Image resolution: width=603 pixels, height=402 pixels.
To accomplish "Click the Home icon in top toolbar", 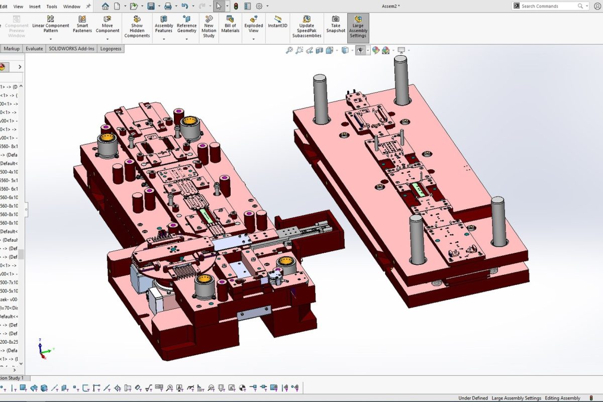I will coord(106,6).
